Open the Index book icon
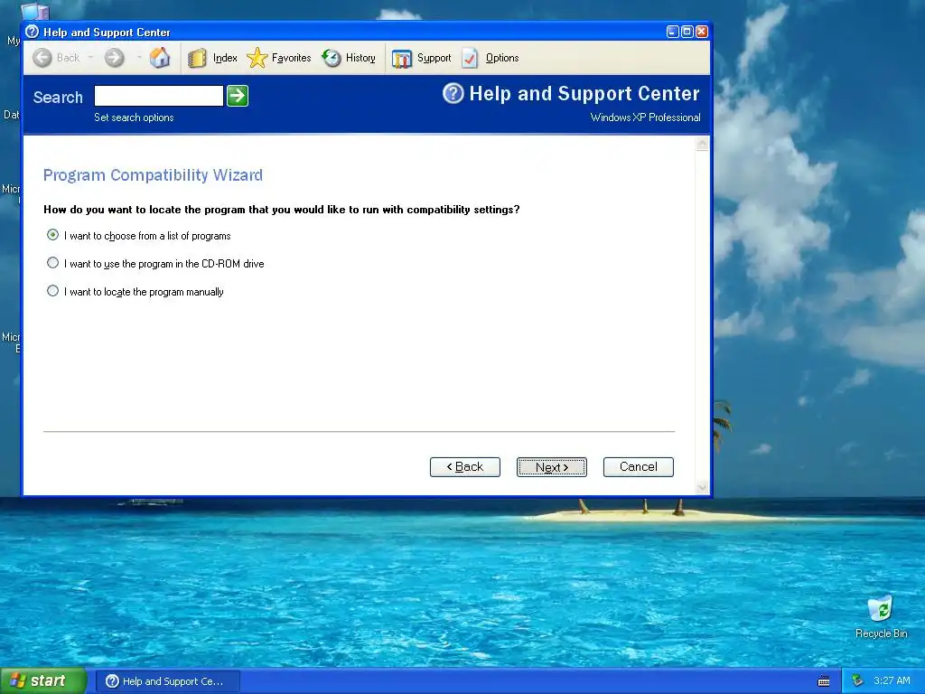 click(x=197, y=58)
